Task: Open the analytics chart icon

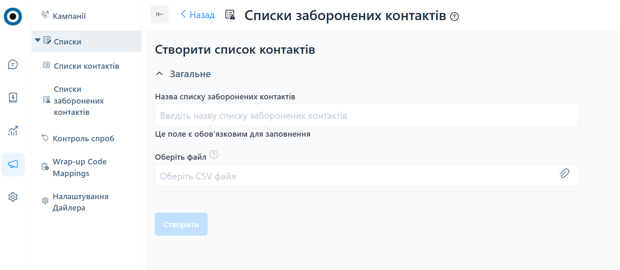Action: (x=13, y=130)
